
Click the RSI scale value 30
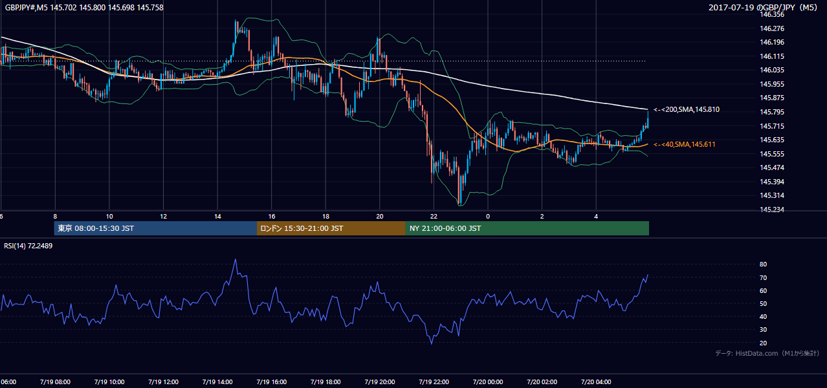[763, 330]
